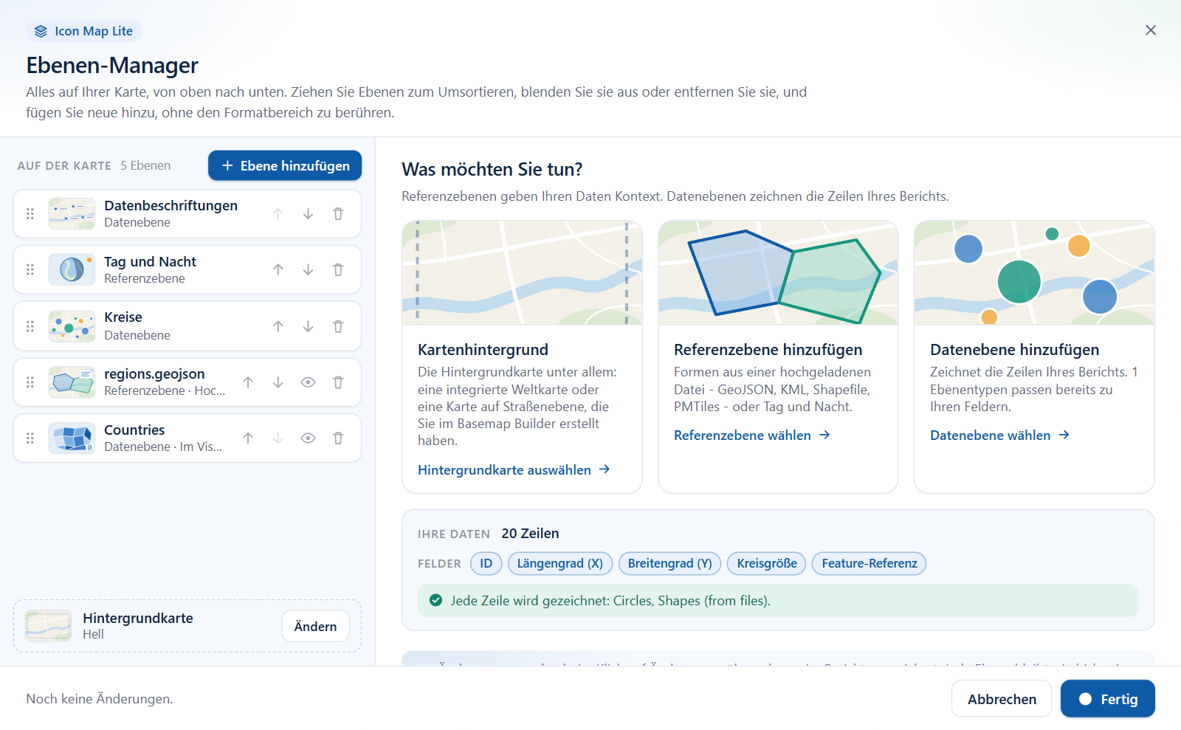The width and height of the screenshot is (1181, 730).
Task: Grab drag handle of Datenbeschriftungen layer
Action: (30, 214)
